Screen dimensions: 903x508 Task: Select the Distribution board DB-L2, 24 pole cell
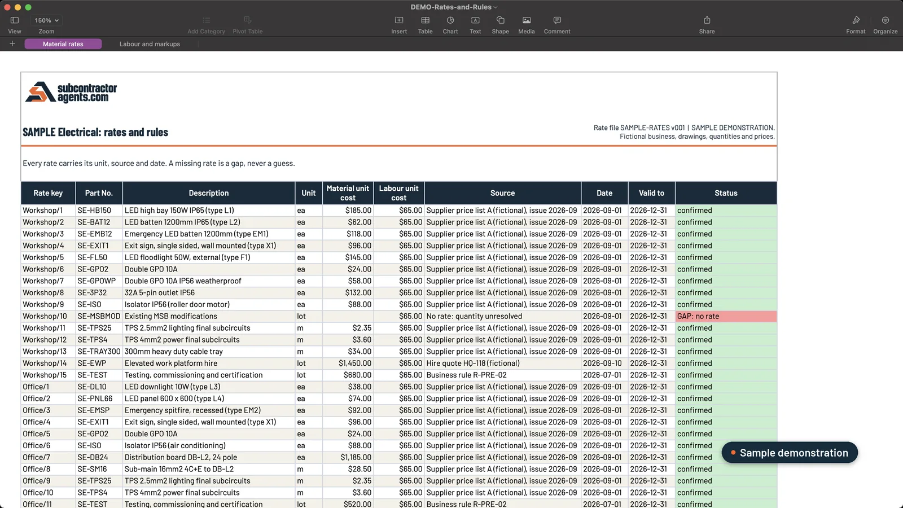pyautogui.click(x=209, y=457)
